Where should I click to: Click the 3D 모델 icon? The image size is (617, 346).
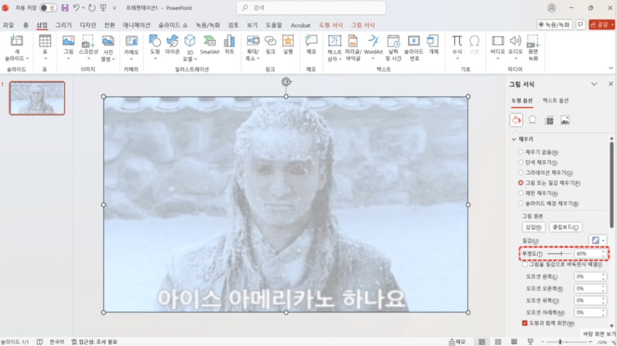(189, 44)
